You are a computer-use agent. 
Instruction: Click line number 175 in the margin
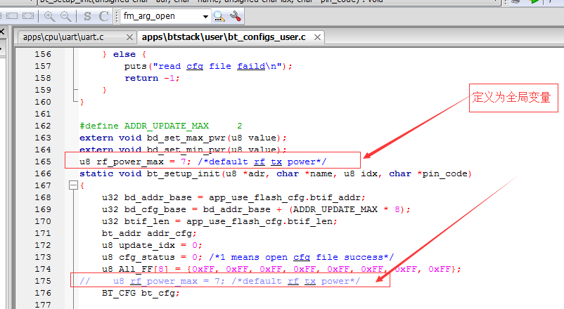coord(43,281)
